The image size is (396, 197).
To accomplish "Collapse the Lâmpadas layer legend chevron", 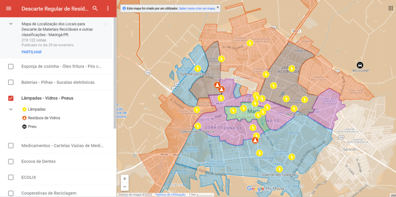I will [x=11, y=109].
